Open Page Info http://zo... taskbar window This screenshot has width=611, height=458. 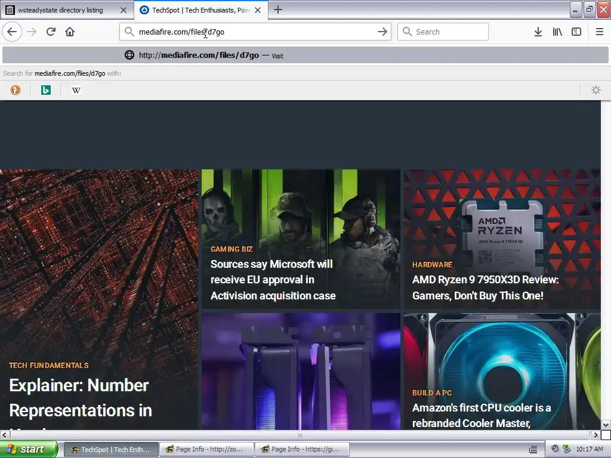[x=206, y=450]
